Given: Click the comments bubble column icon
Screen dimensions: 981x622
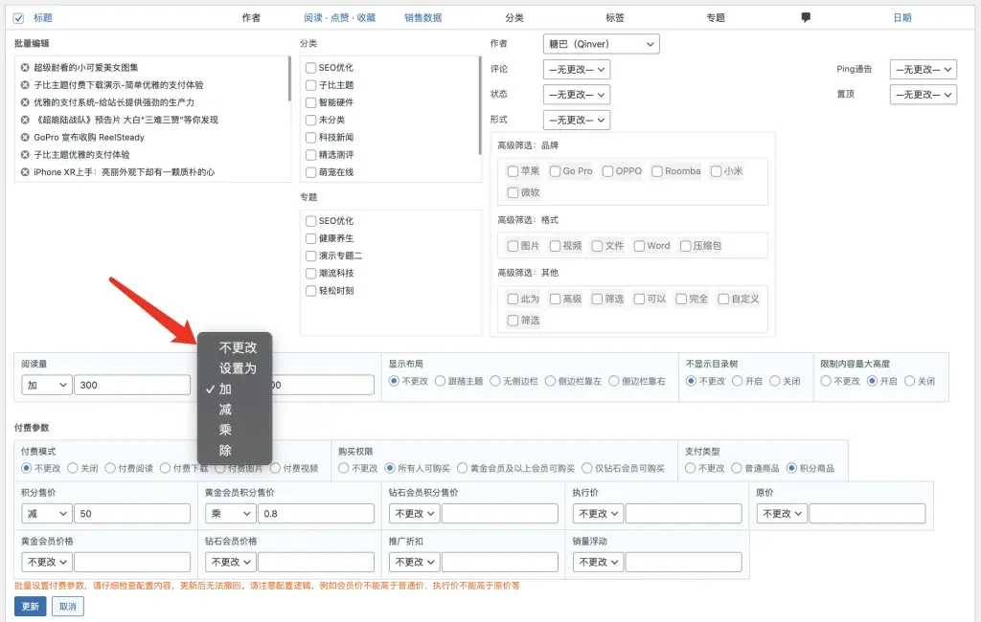Looking at the screenshot, I should [806, 17].
